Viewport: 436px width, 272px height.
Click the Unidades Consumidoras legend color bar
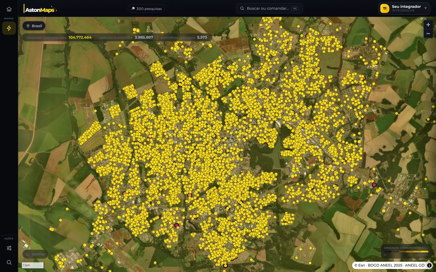pos(406,252)
